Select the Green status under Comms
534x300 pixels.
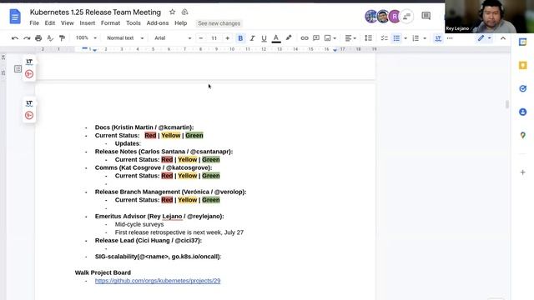(x=211, y=176)
